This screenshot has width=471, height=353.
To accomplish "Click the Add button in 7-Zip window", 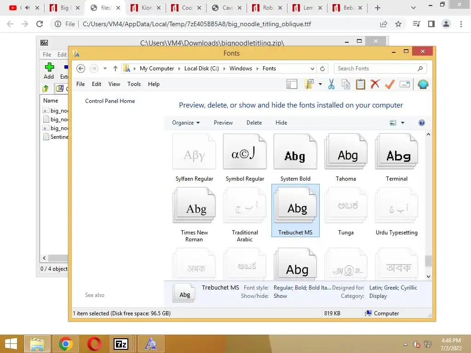I will coord(49,71).
